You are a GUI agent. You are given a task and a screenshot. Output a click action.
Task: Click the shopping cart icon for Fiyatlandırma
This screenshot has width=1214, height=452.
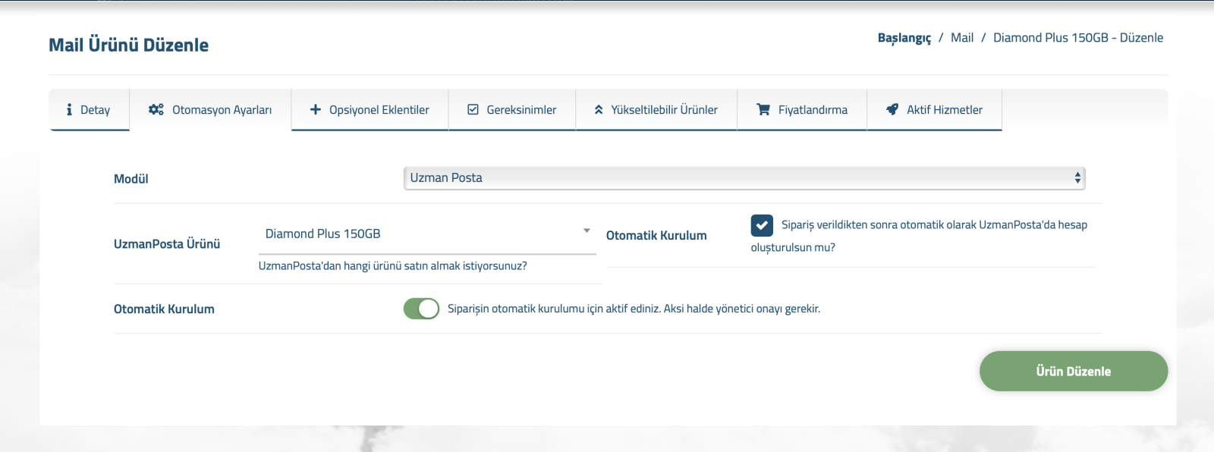pyautogui.click(x=763, y=110)
